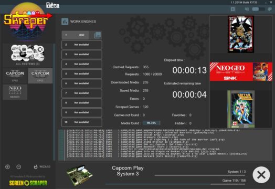The height and width of the screenshot is (189, 275).
Task: Click the log panel left gutter
Action: pos(61,145)
